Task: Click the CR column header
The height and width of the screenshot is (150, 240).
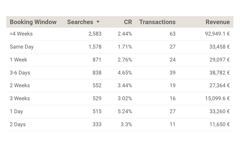Action: (x=128, y=22)
